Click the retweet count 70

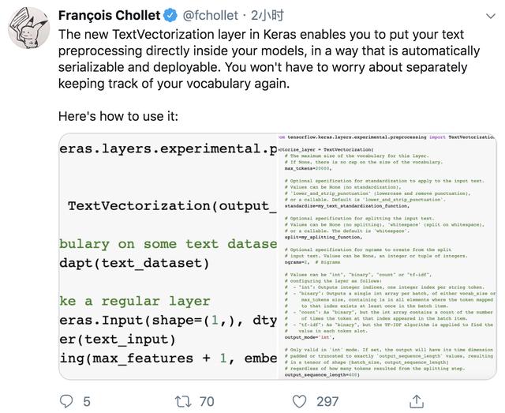(x=206, y=401)
